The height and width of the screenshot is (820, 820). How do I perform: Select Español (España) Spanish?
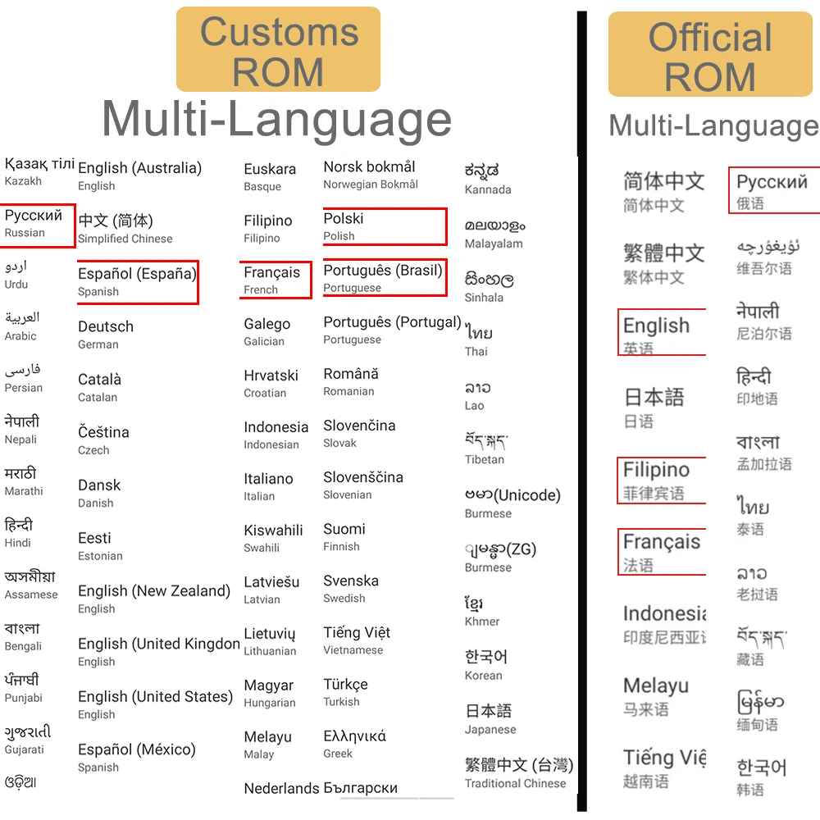click(x=137, y=282)
